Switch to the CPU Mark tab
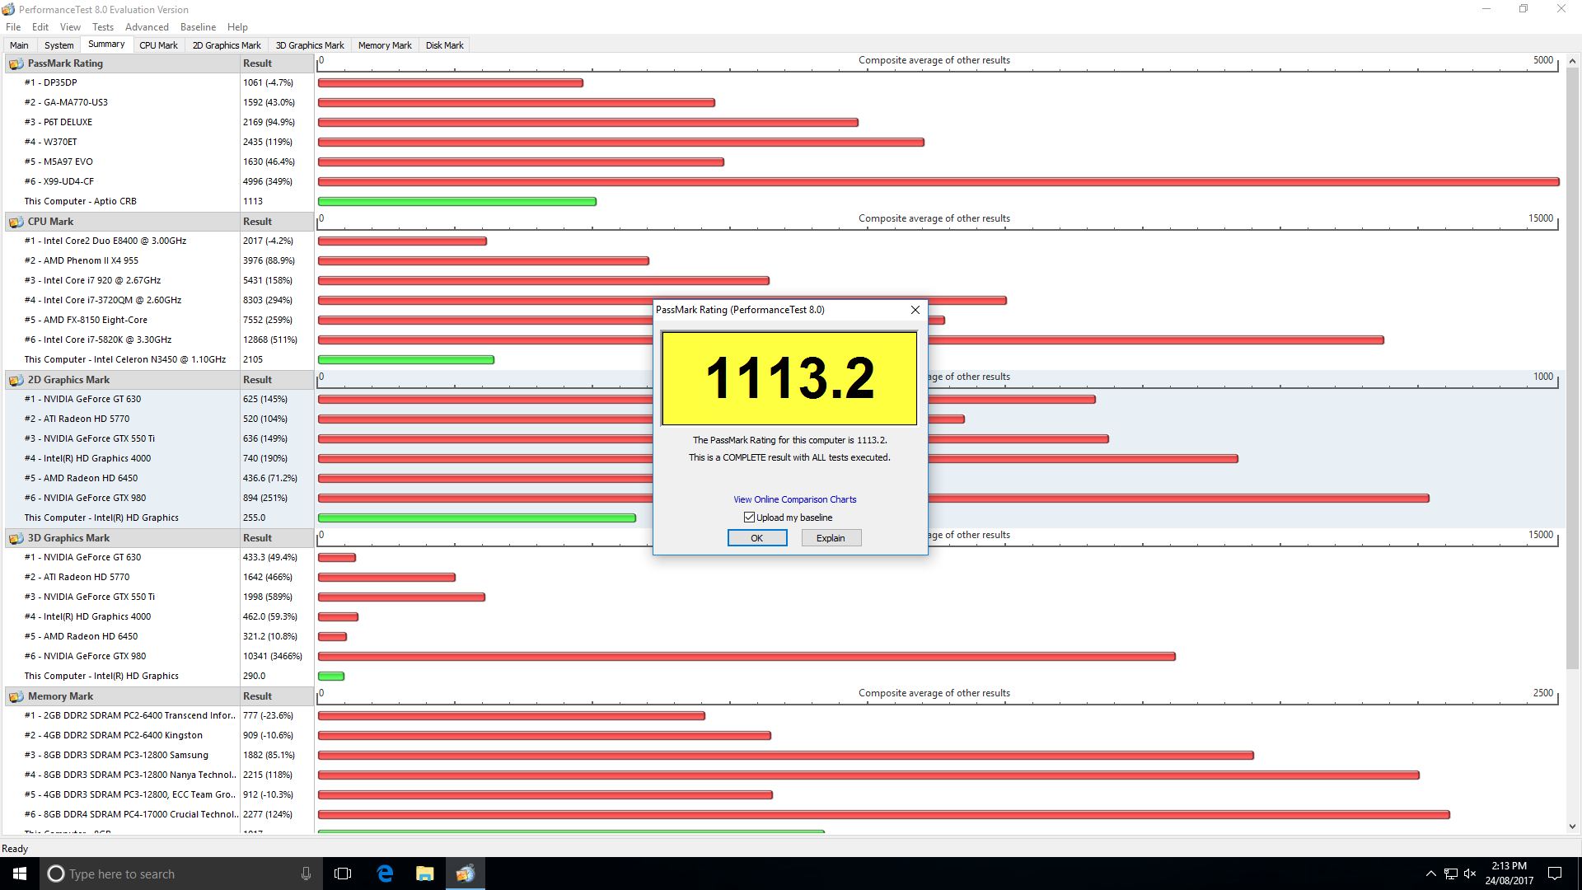 158,45
